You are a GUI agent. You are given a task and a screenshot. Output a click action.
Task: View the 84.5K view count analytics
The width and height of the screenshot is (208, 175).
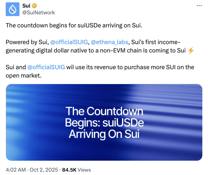click(x=69, y=170)
